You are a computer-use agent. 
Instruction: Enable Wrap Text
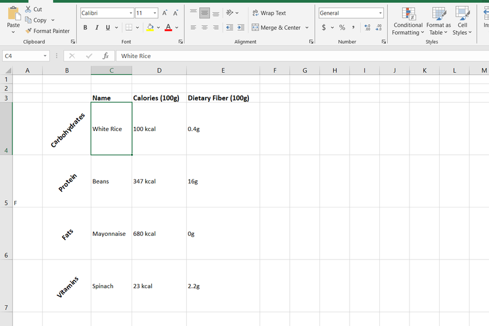tap(269, 13)
